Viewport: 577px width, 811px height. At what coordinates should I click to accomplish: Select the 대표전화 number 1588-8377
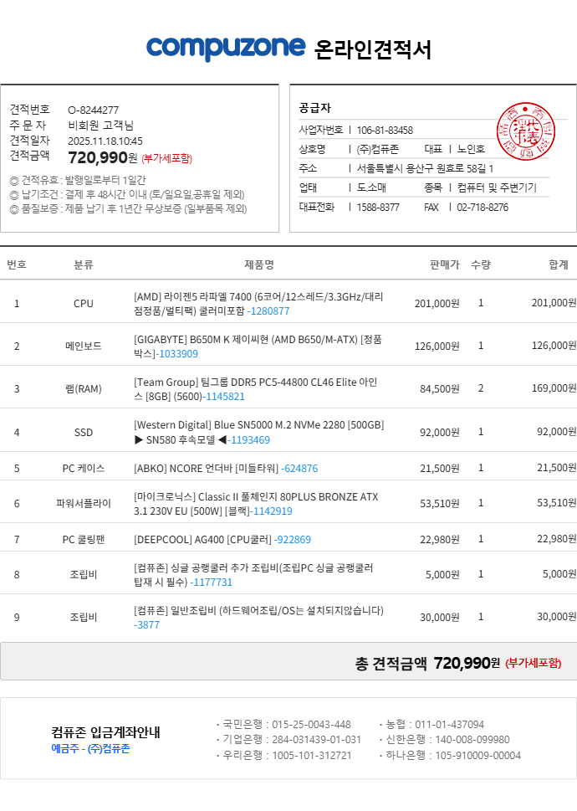pyautogui.click(x=378, y=207)
